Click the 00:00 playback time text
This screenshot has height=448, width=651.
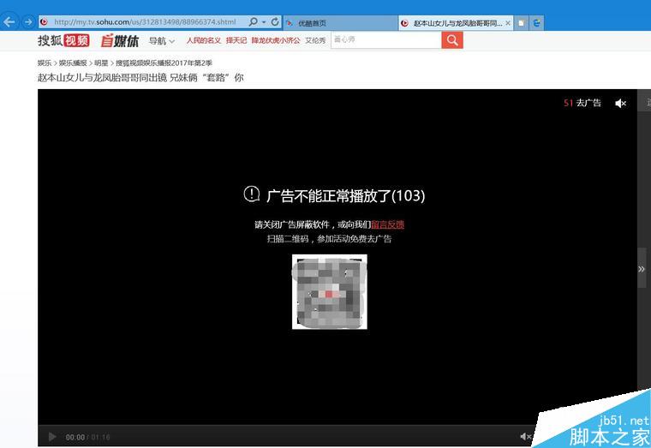pyautogui.click(x=75, y=437)
